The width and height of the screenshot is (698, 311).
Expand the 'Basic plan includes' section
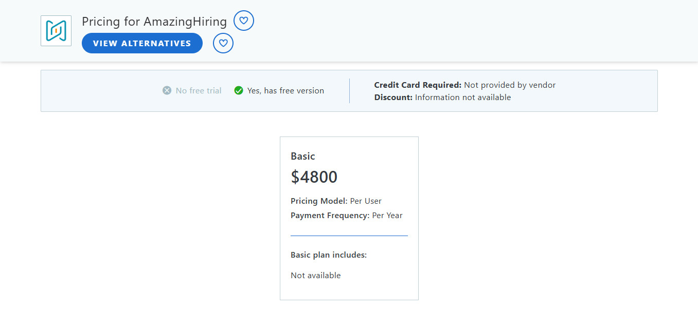[x=329, y=255]
